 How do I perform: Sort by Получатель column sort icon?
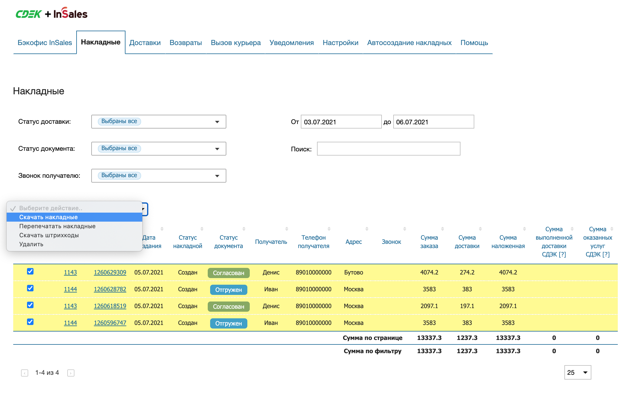point(286,229)
